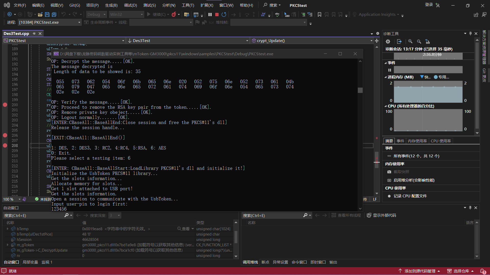Viewport: 490px width, 275px height.
Task: Take a memory snapshot camera icon
Action: pyautogui.click(x=389, y=172)
